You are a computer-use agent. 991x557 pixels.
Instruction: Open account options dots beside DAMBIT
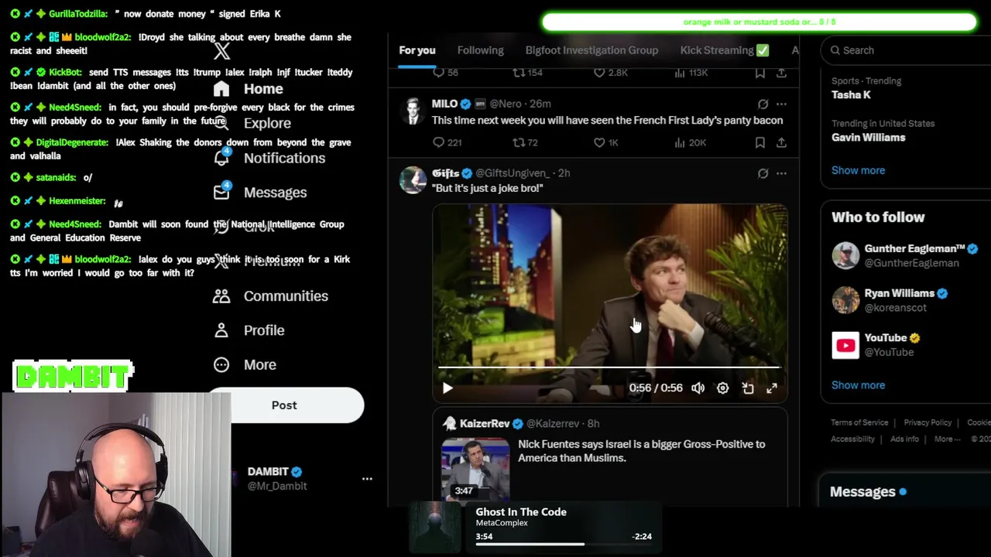pyautogui.click(x=367, y=479)
